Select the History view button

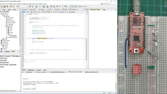click(28, 12)
